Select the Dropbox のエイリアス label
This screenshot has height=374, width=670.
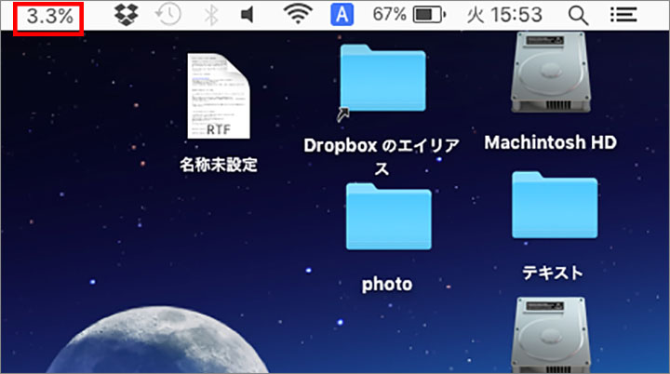(x=382, y=156)
